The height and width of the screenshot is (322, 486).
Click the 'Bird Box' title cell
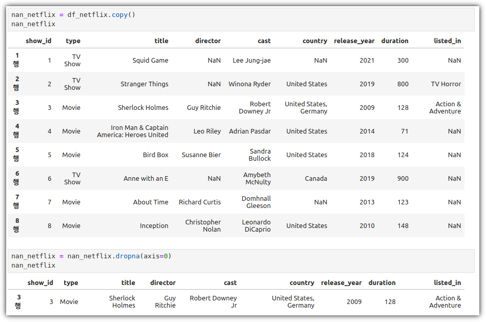(x=156, y=155)
